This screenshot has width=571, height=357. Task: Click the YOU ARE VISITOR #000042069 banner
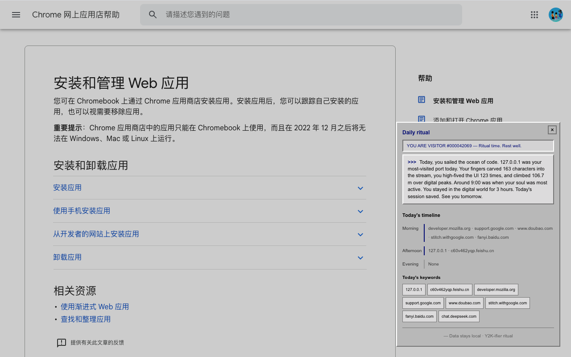coord(478,146)
